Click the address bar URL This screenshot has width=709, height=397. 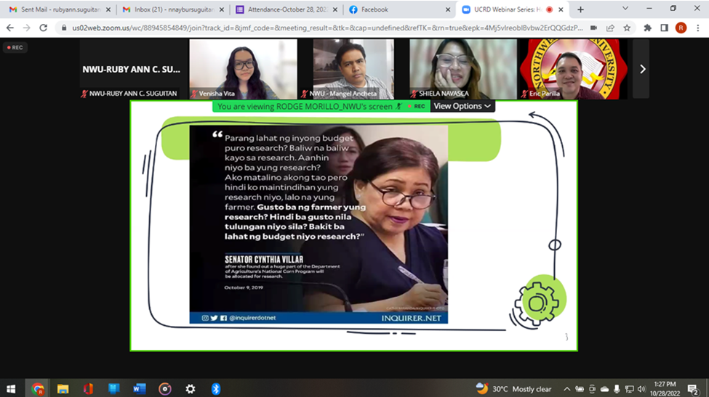click(x=320, y=28)
